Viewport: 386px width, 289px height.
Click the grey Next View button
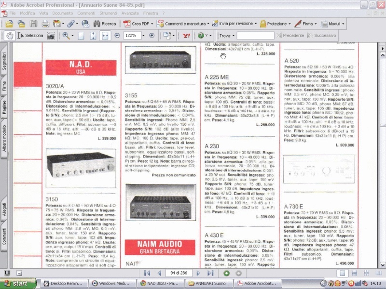click(x=238, y=273)
